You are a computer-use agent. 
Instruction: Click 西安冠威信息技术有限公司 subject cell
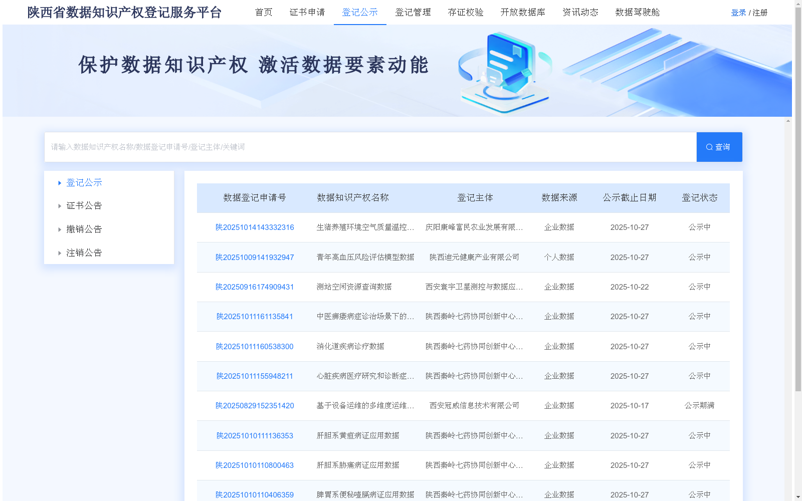pyautogui.click(x=474, y=406)
